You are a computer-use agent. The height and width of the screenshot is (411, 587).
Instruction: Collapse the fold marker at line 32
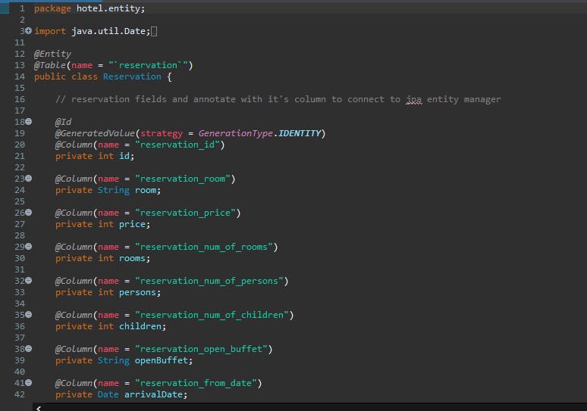tap(29, 280)
